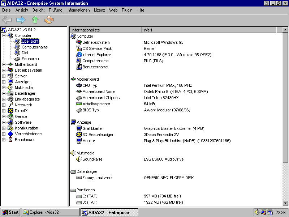
Task: Select Computername in the tree
Action: click(35, 47)
